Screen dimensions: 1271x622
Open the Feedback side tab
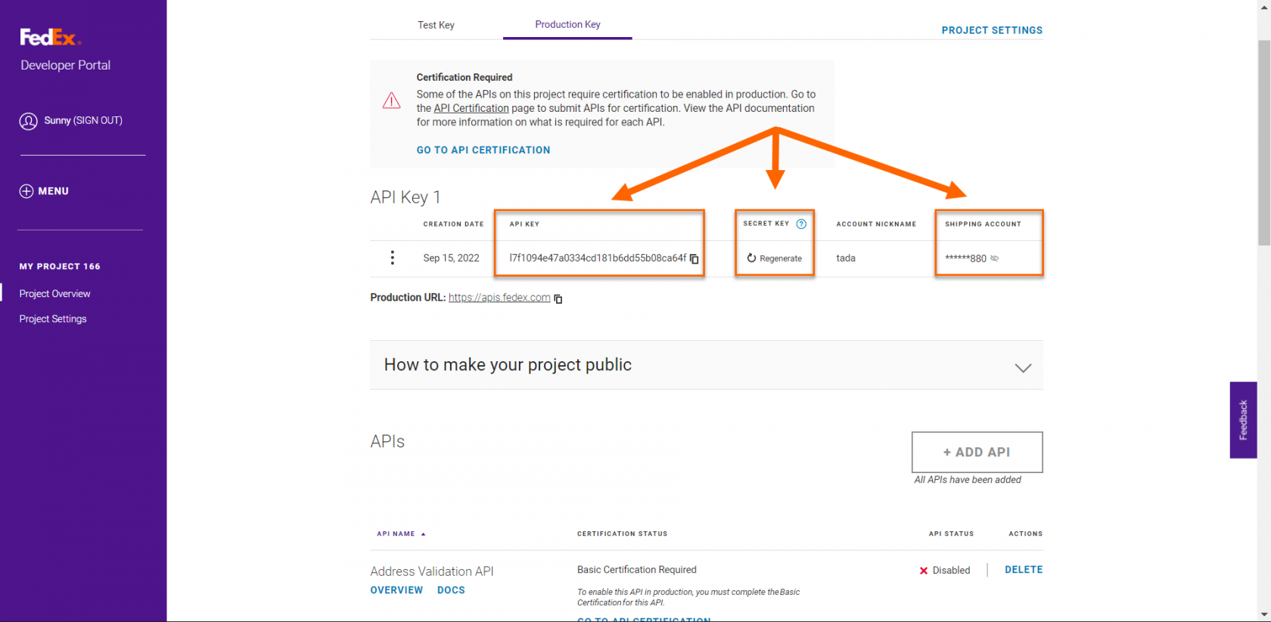(x=1243, y=419)
